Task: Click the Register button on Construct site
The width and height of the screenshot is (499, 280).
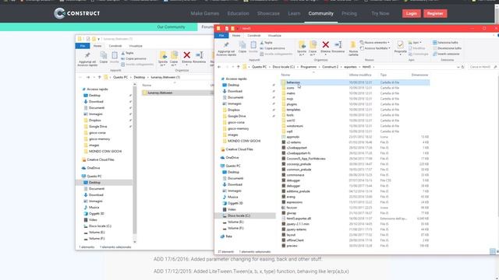Action: coord(435,13)
